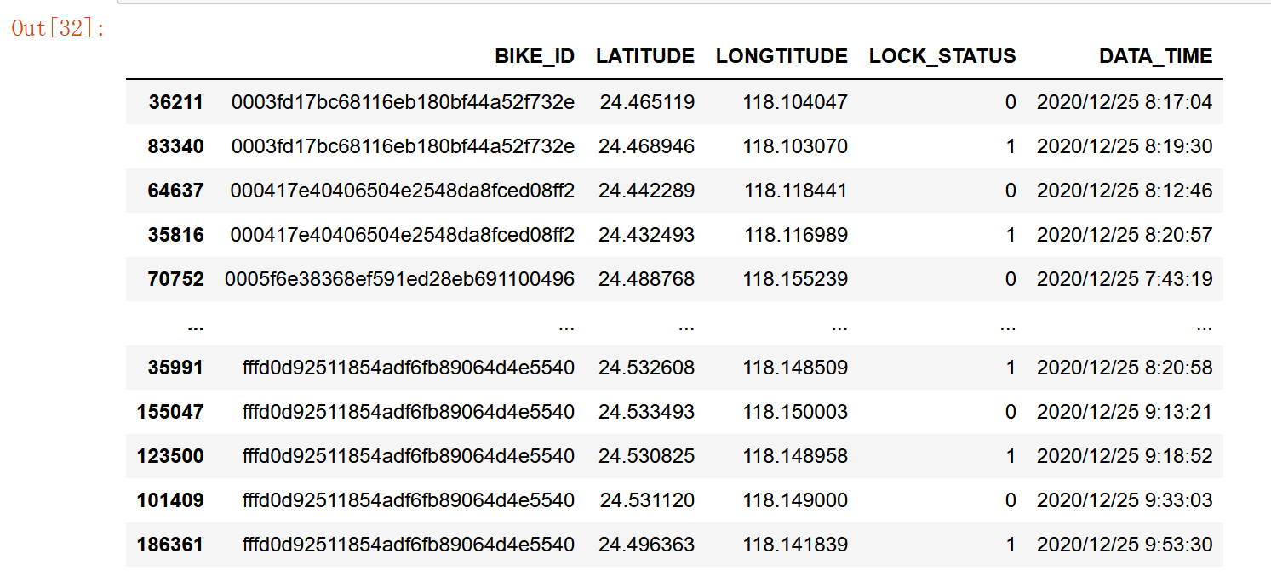Click the timestamp 2020/12/25 8:20:57
The width and height of the screenshot is (1271, 582).
click(x=1125, y=235)
